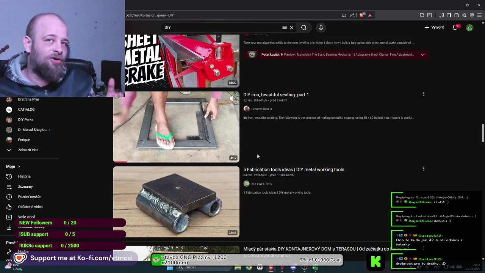Open the Kick logo overlay icon
The image size is (485, 273).
pos(376,261)
